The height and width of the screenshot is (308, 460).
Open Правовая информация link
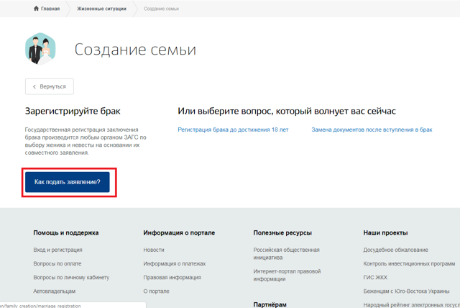pyautogui.click(x=172, y=278)
